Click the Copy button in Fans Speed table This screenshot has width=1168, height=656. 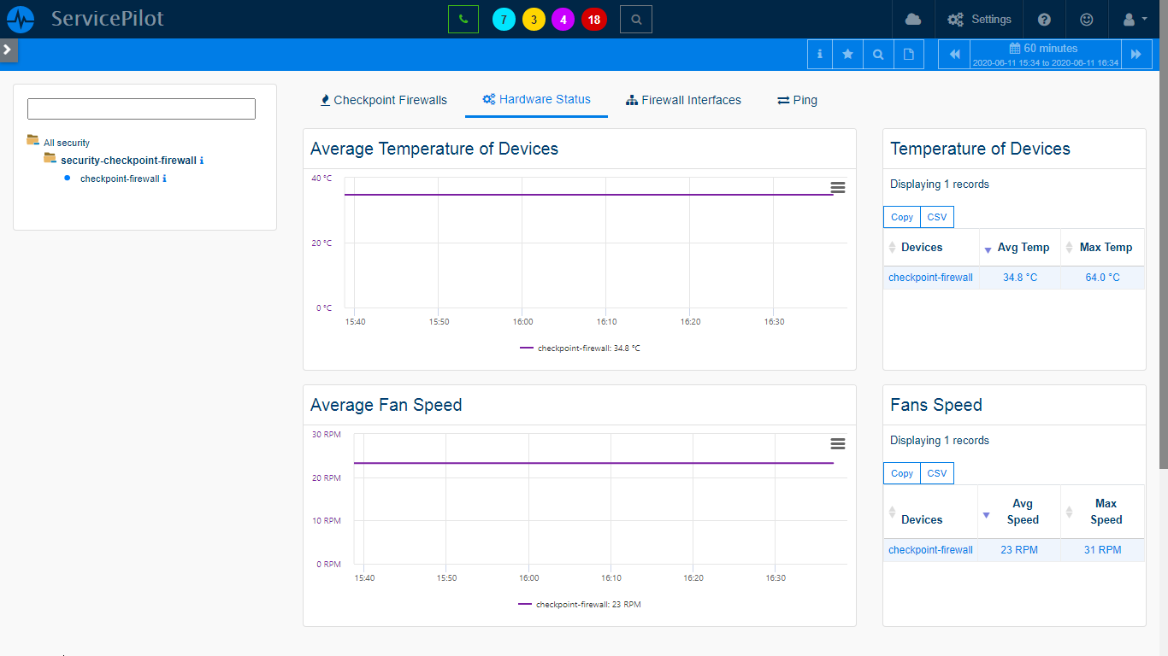click(x=902, y=473)
